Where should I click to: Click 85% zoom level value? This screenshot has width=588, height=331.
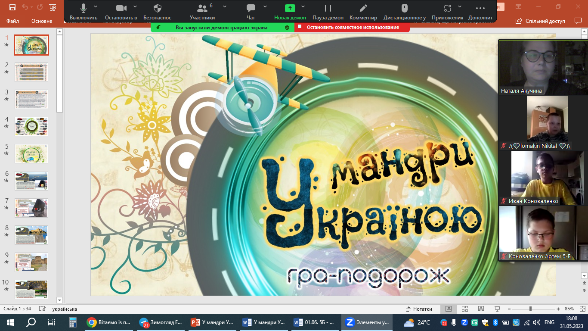coord(569,309)
